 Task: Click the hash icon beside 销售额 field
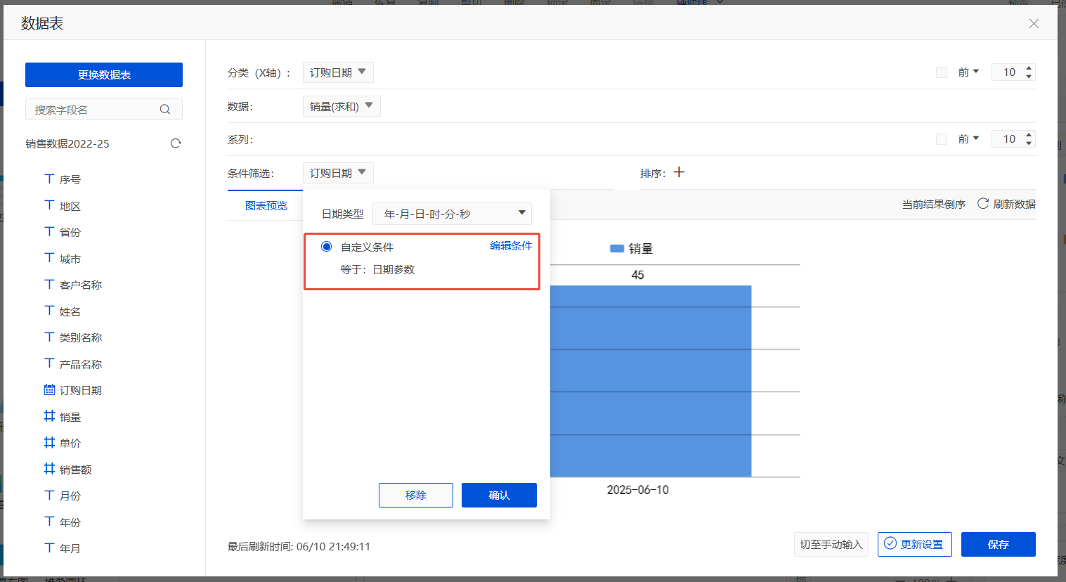[49, 469]
